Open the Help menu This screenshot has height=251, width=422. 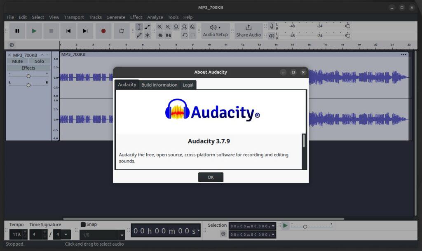tap(188, 17)
